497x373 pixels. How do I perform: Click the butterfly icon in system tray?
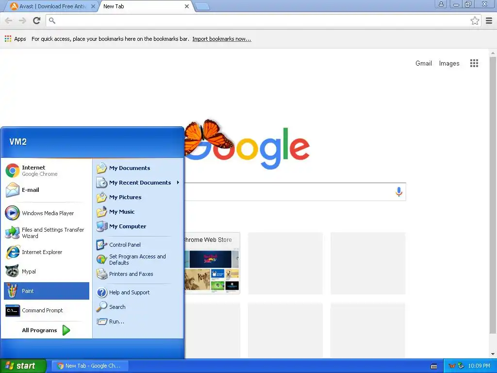[x=452, y=366]
